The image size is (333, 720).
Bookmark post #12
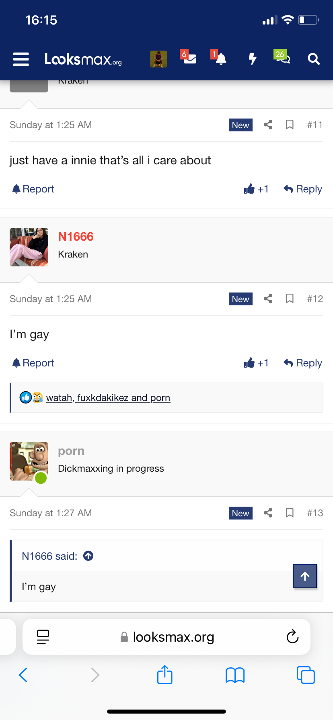[290, 299]
